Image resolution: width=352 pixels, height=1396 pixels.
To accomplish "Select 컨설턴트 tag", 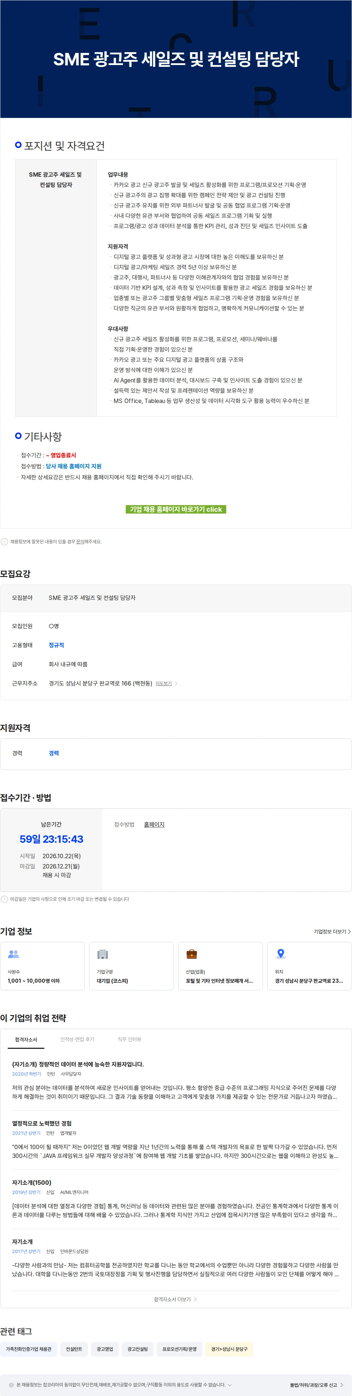I will (74, 1349).
